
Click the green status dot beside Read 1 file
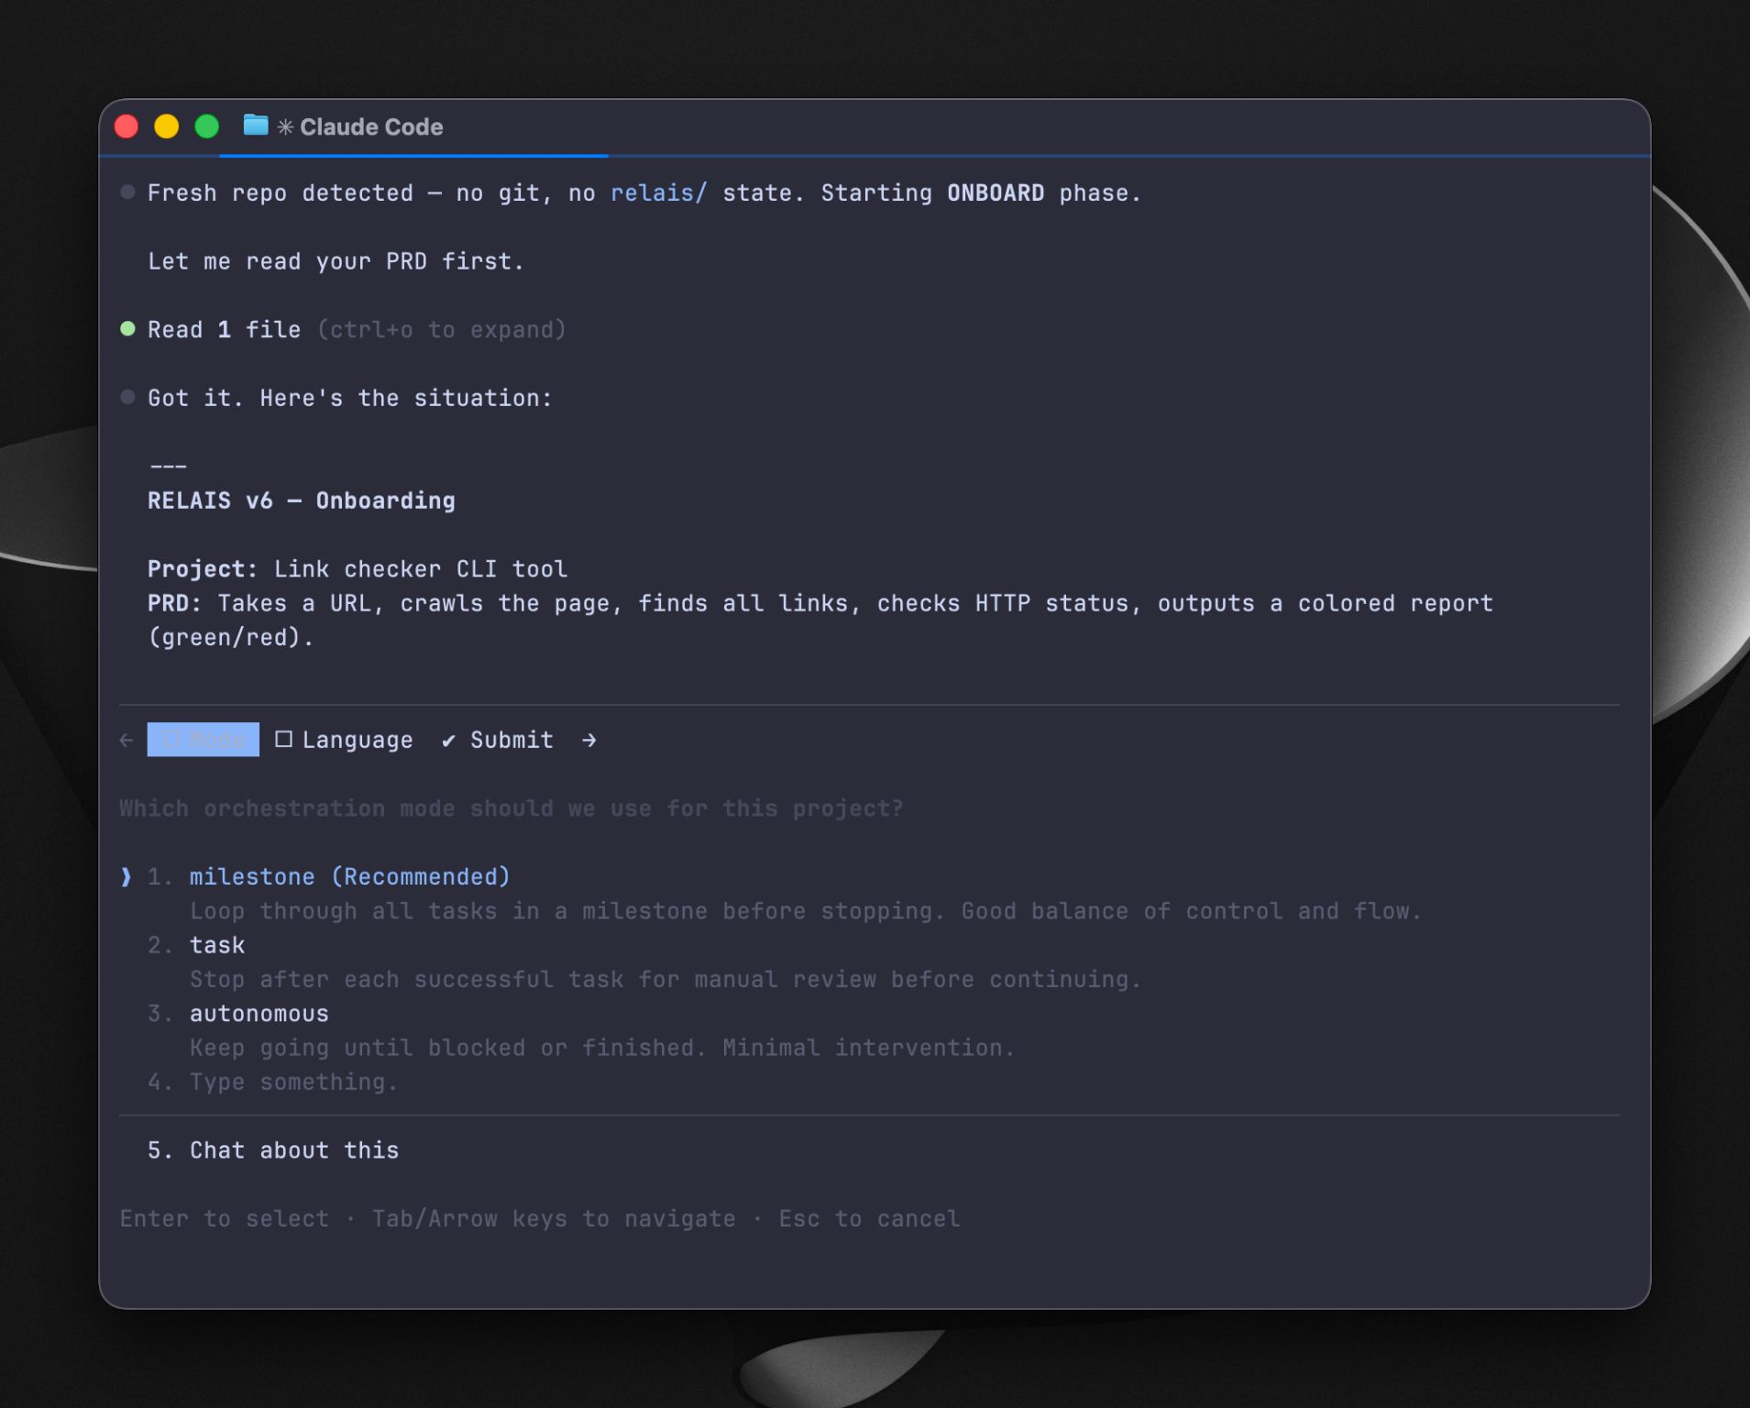tap(127, 328)
